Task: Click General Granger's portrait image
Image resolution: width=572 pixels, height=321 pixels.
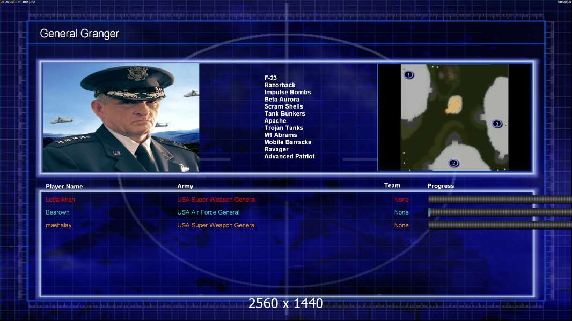Action: (x=121, y=117)
